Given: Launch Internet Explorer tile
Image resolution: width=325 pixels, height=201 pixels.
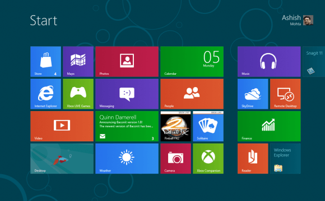Looking at the screenshot, I should tap(45, 94).
